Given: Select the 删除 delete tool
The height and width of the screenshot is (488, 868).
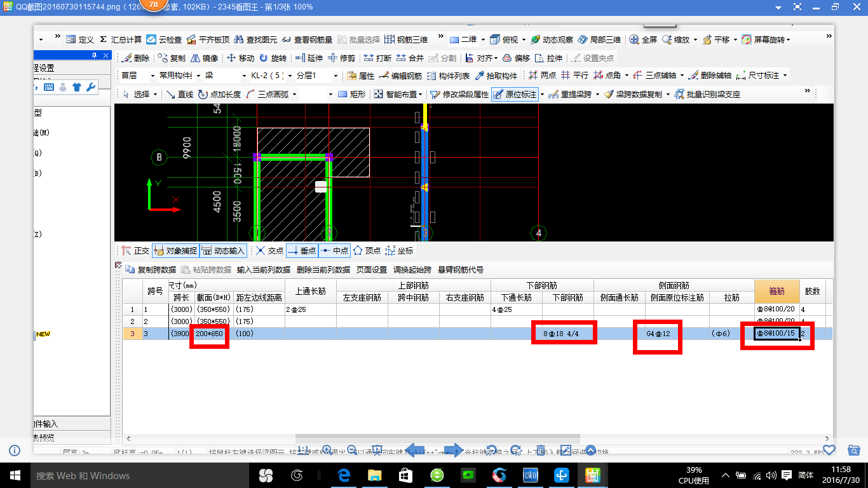Looking at the screenshot, I should (135, 58).
